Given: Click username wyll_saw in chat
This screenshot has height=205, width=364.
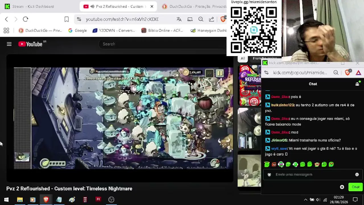Looking at the screenshot, I should pyautogui.click(x=279, y=149).
